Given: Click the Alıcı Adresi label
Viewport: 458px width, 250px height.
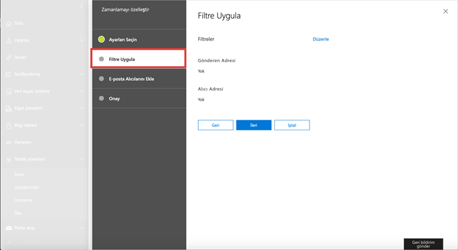Looking at the screenshot, I should [x=211, y=89].
